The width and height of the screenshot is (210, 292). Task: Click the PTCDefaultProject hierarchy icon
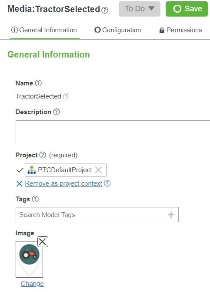pos(32,170)
